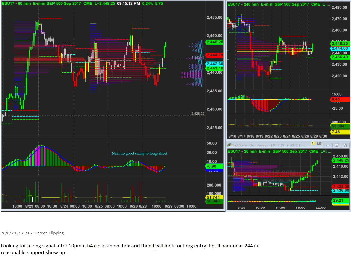The image size is (351, 258).
Task: Click the cyan 2,436.60 price label
Action: click(341, 191)
